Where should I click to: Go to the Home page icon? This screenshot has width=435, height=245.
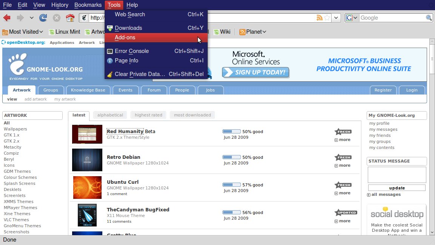tap(70, 18)
